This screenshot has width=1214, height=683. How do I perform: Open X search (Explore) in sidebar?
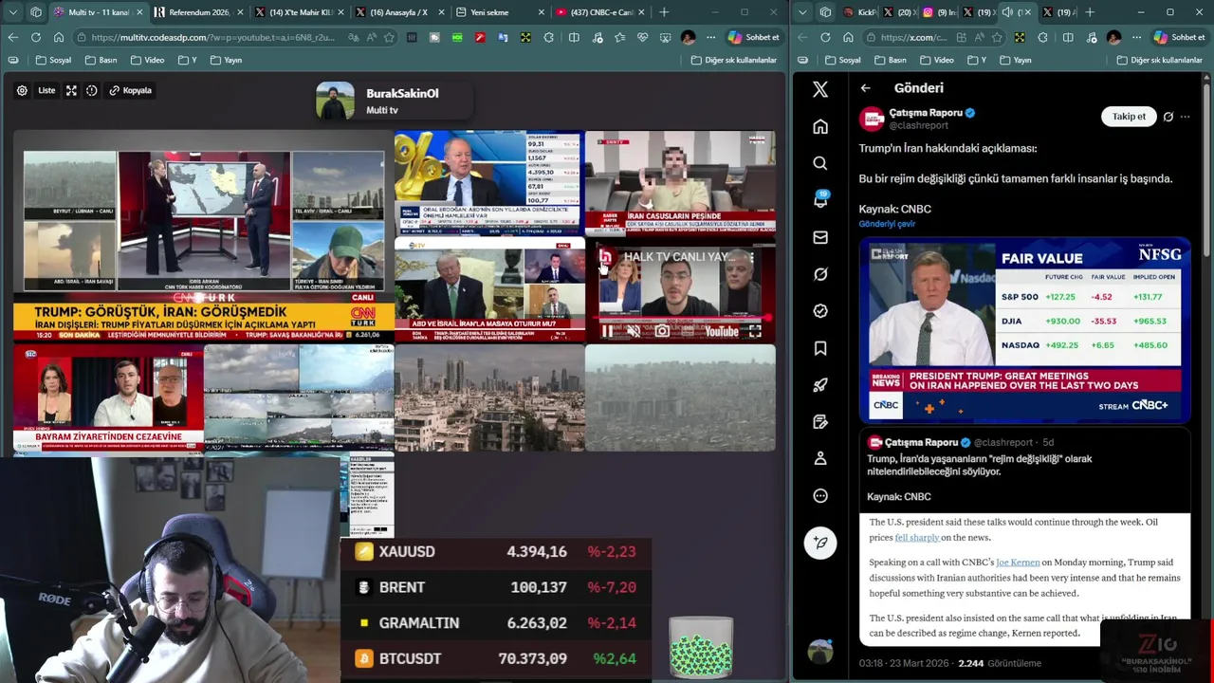(820, 163)
